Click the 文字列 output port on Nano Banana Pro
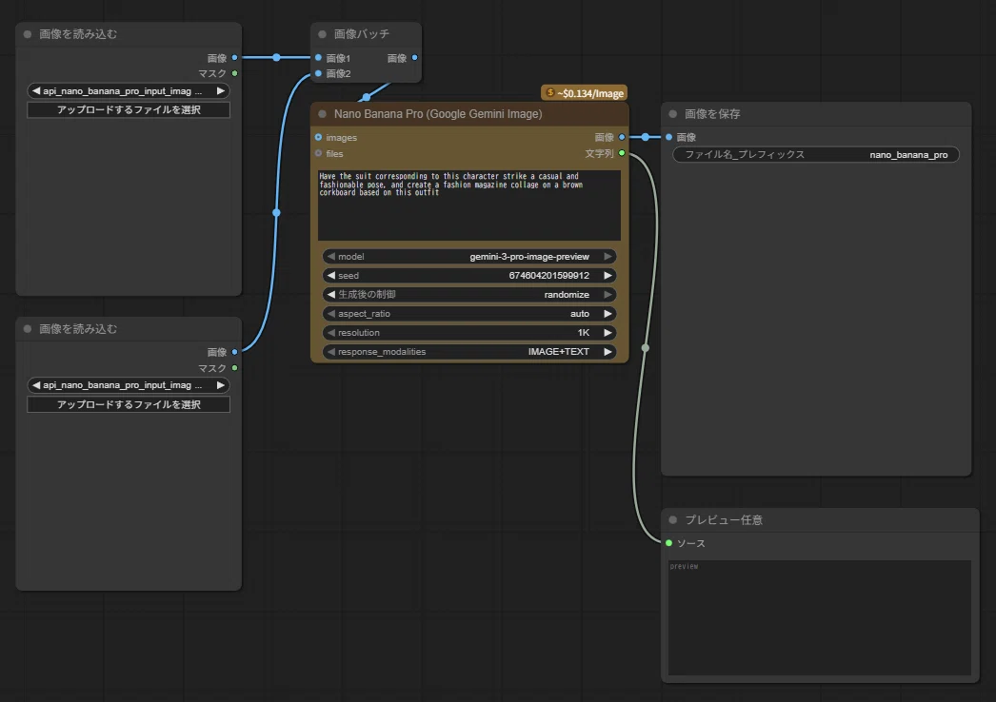This screenshot has height=702, width=996. [x=622, y=153]
